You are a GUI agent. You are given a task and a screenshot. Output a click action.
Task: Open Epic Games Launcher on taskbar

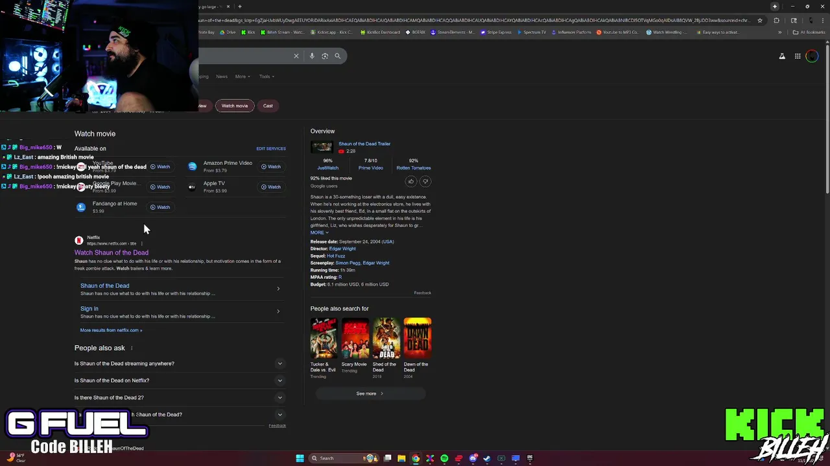530,458
